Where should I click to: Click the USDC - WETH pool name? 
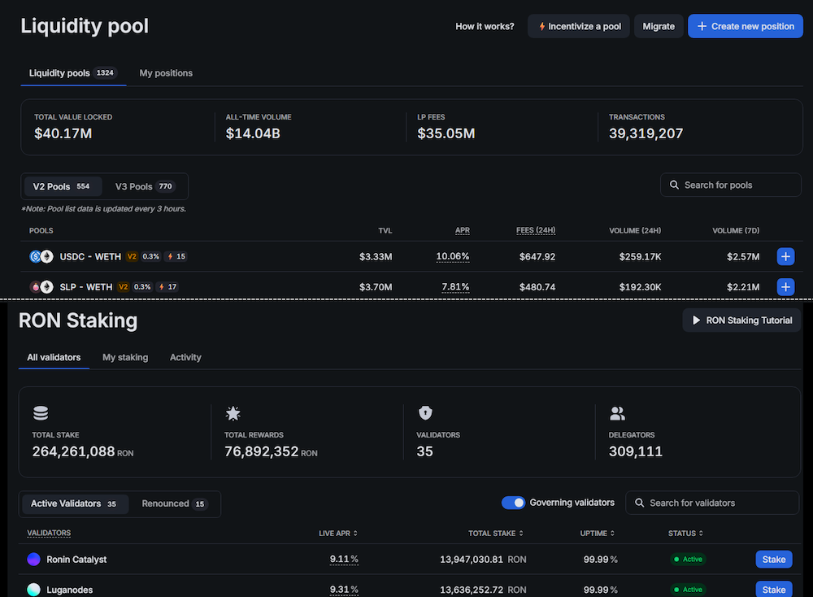[90, 256]
